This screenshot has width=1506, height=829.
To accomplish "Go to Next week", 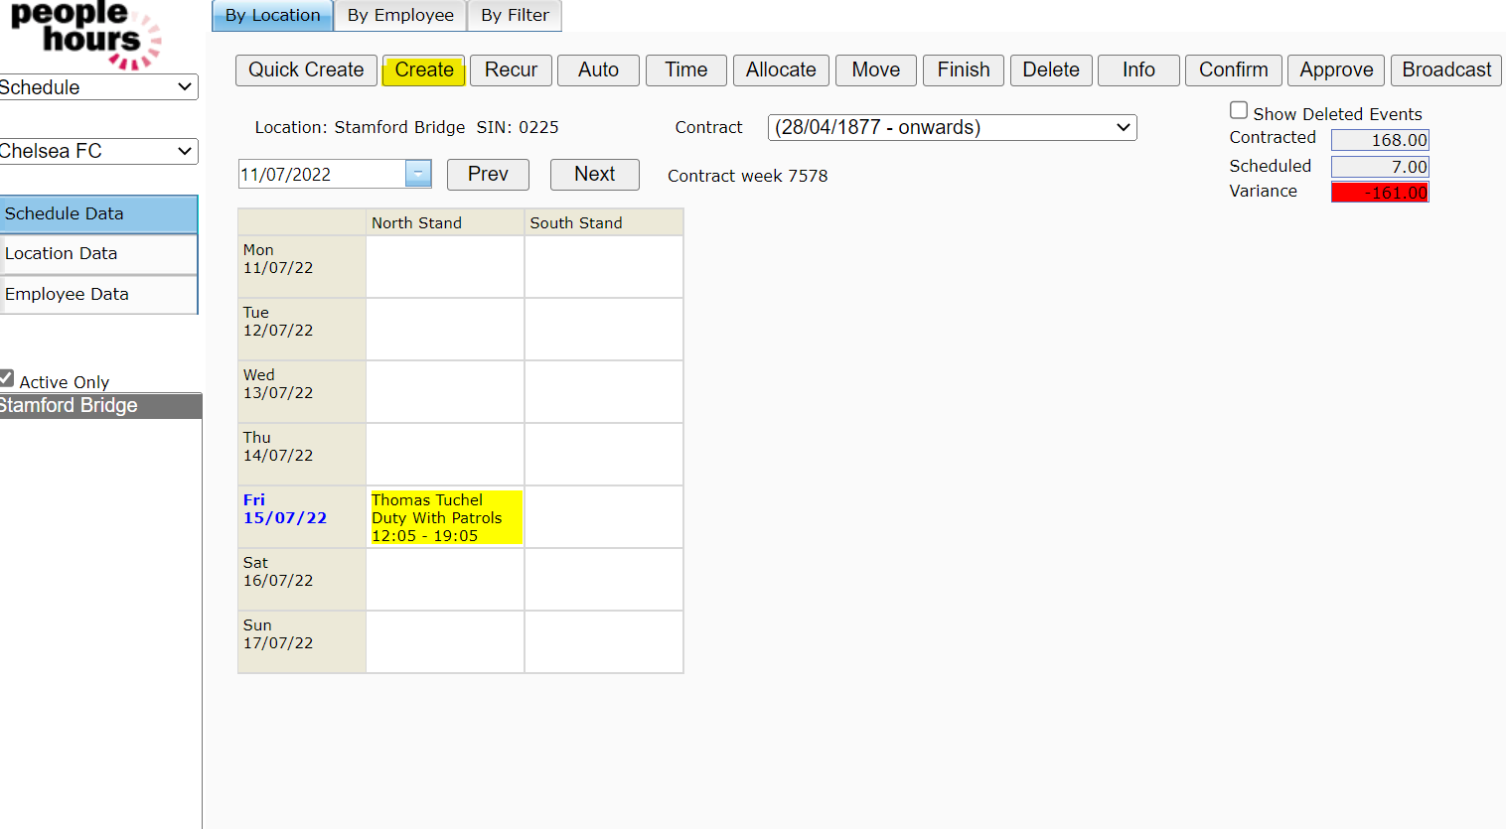I will [594, 174].
